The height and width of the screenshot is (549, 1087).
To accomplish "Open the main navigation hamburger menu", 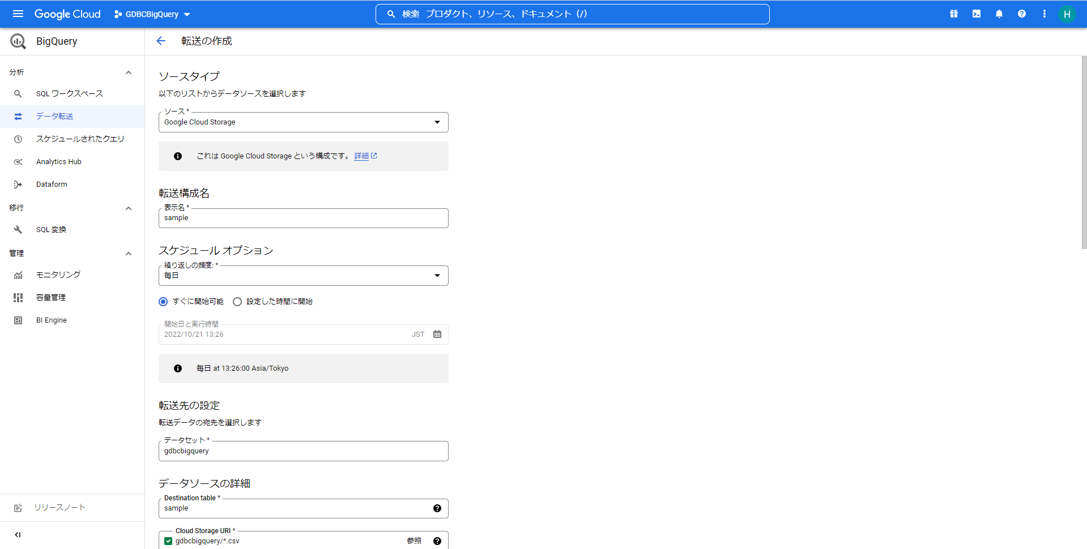I will [x=18, y=14].
